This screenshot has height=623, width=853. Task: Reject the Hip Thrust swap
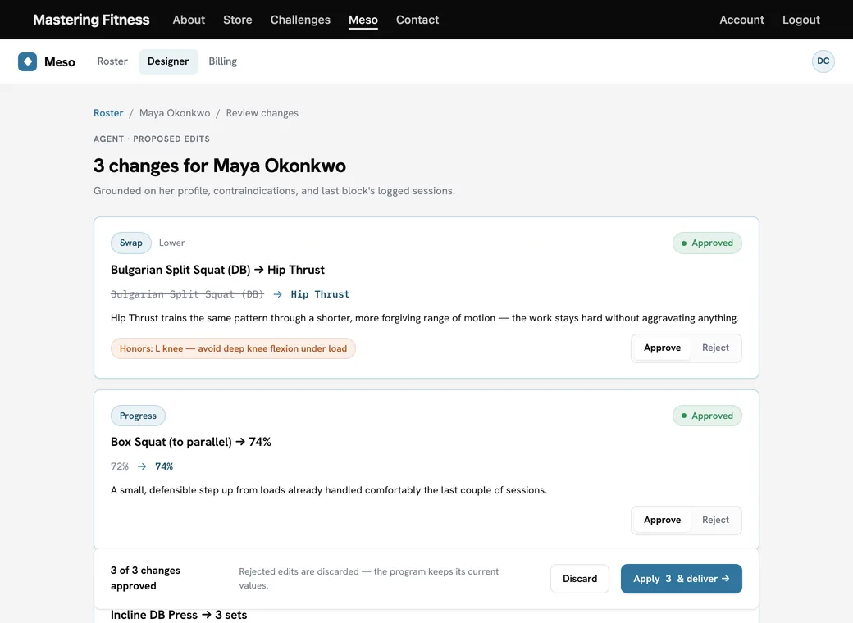tap(715, 348)
